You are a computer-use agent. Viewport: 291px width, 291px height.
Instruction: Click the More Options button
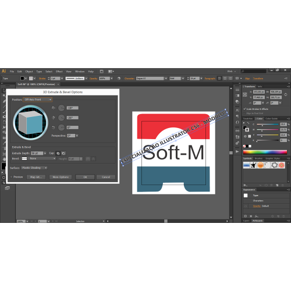click(61, 177)
